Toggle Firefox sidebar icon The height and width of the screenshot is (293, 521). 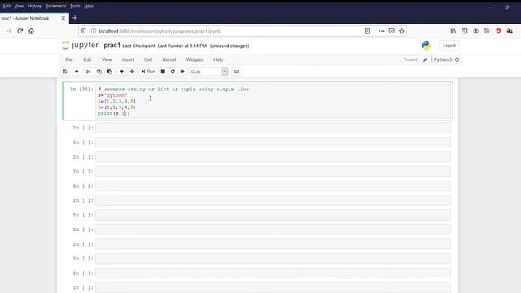[x=465, y=31]
